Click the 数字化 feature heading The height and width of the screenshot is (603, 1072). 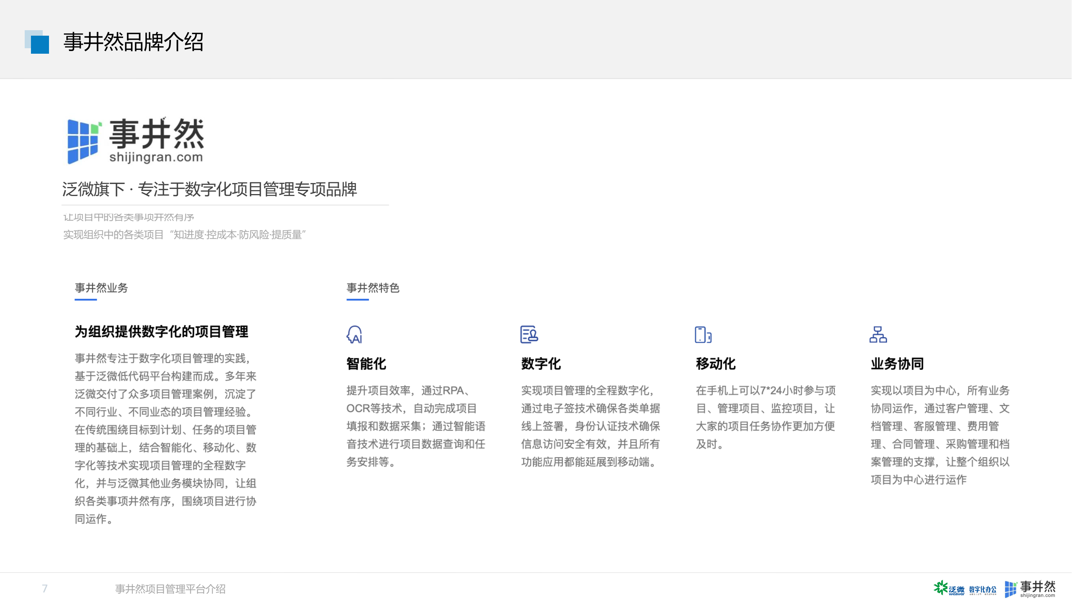tap(541, 364)
